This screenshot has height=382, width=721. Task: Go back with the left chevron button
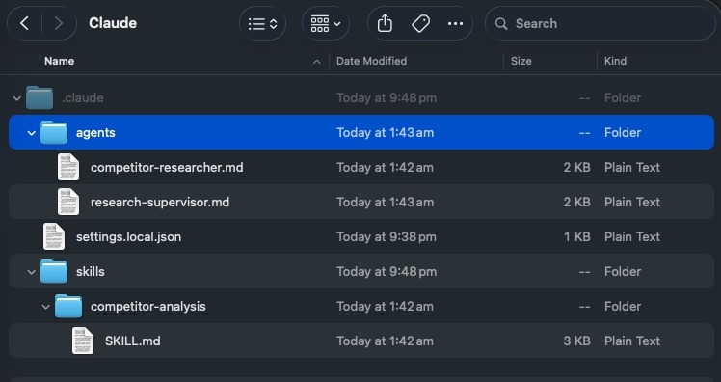[25, 23]
